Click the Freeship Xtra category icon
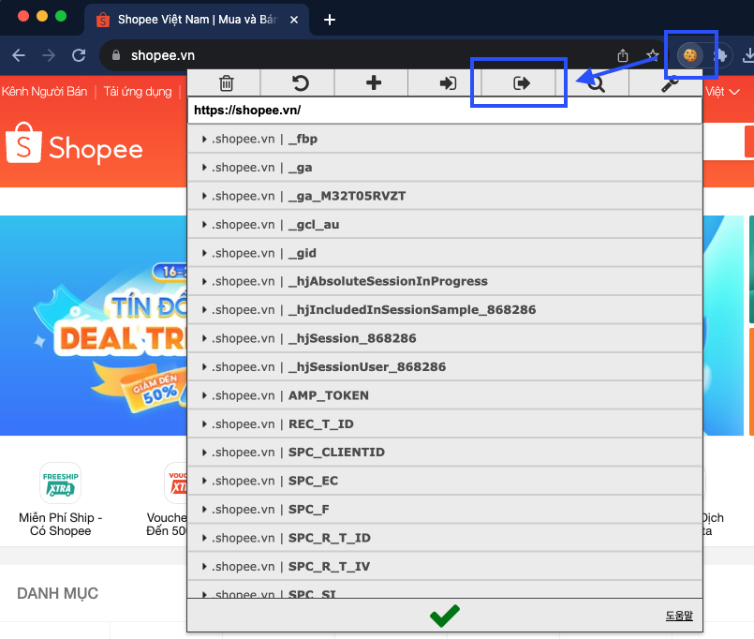Screen dimensions: 754x639 click(60, 483)
